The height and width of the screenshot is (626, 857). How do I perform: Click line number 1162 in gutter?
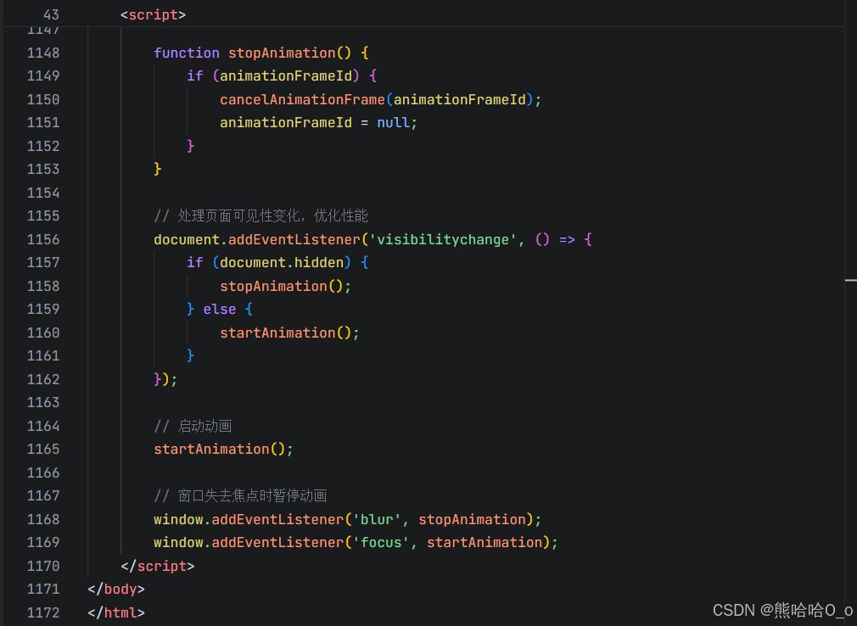pos(43,379)
